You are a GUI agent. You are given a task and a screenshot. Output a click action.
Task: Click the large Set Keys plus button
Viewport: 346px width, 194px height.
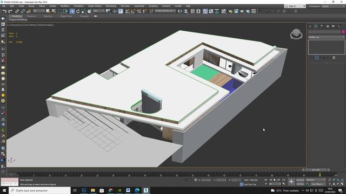point(291,182)
